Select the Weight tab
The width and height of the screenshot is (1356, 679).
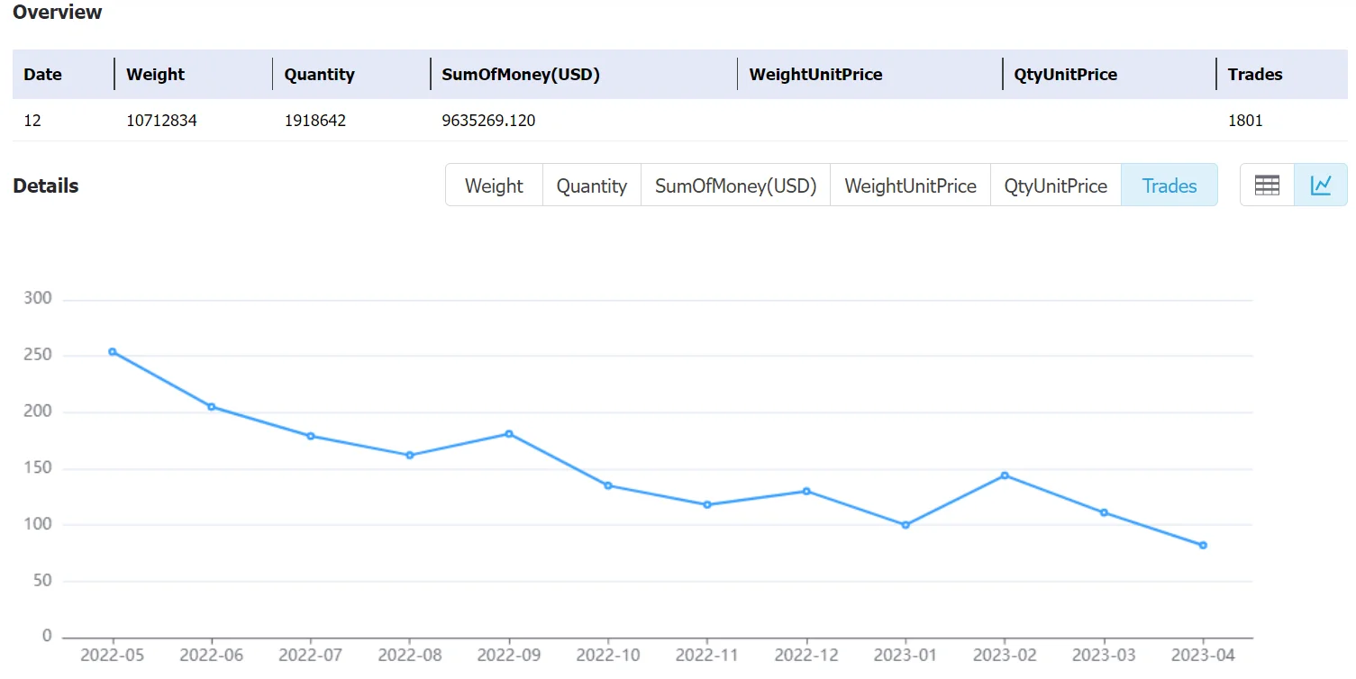click(x=494, y=186)
